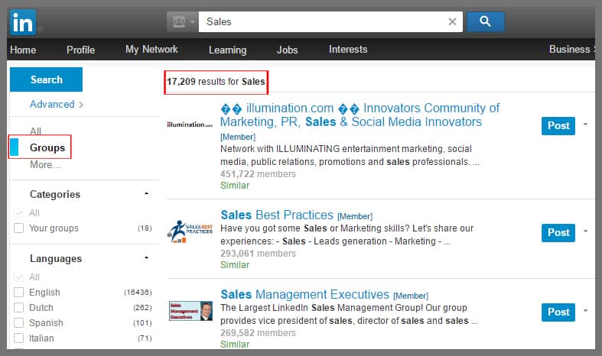Open the Sales Best Practices logo
The width and height of the screenshot is (602, 356).
point(189,231)
